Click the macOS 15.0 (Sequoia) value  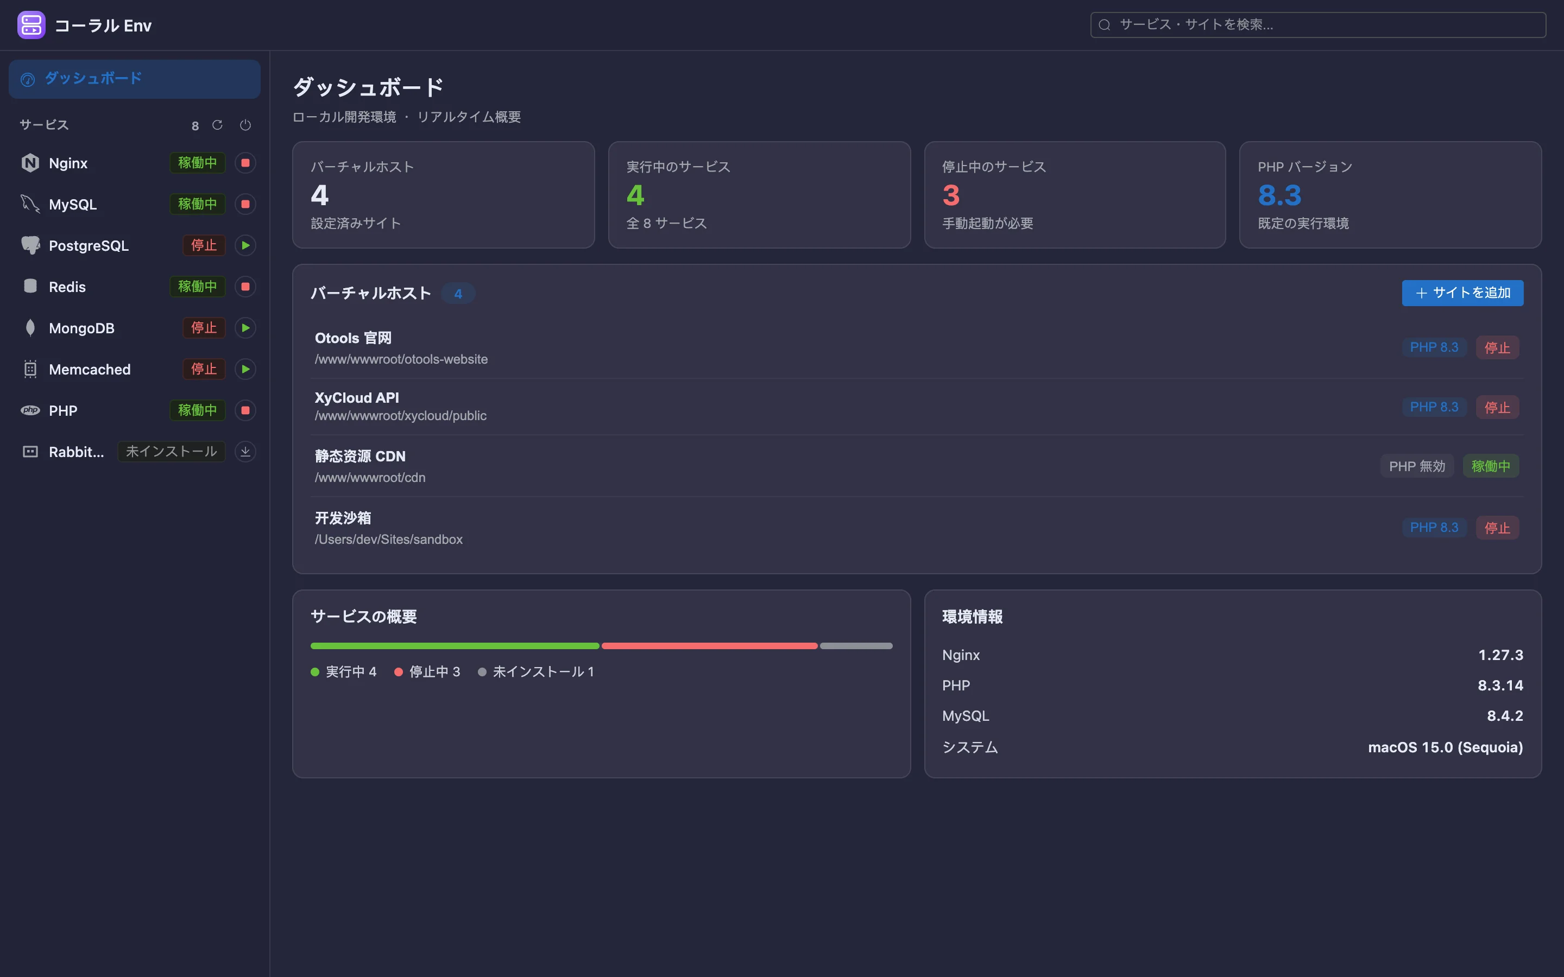tap(1445, 747)
